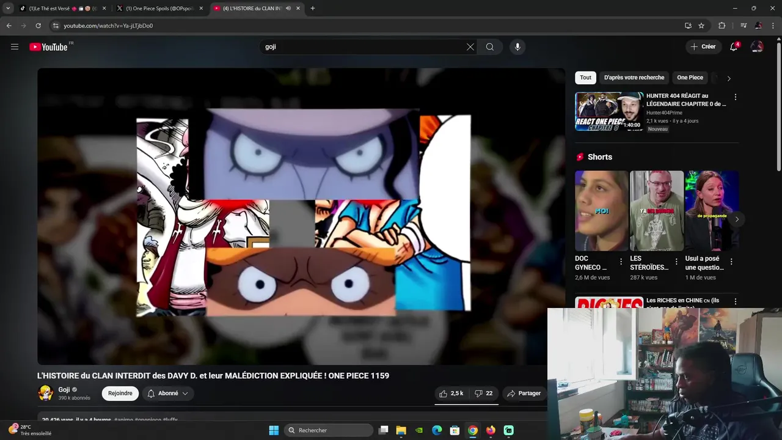Open the Goji channel name link
Screen dimensions: 782x440
pos(64,390)
